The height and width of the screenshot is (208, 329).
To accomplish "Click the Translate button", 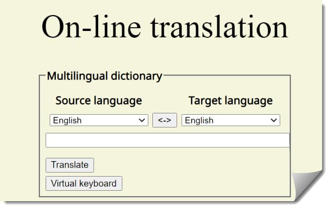I will (x=70, y=165).
